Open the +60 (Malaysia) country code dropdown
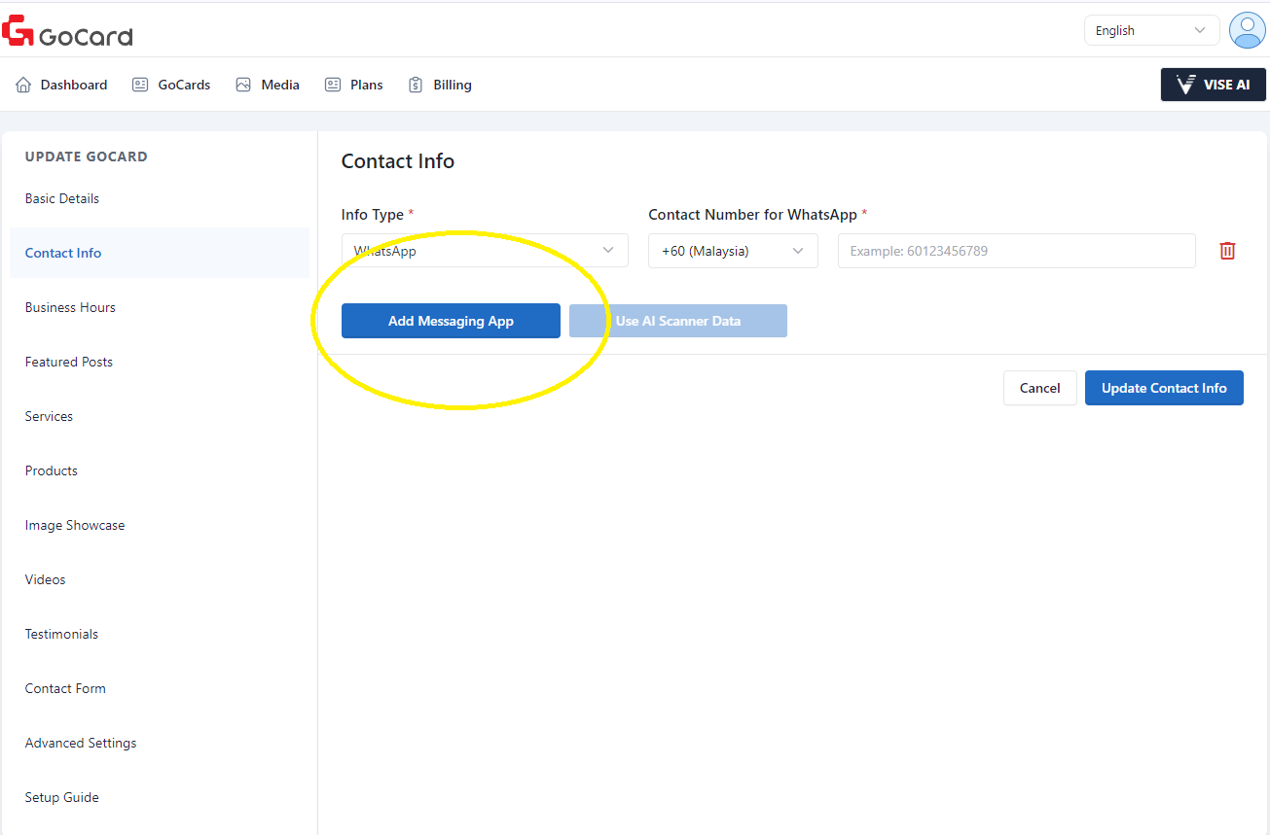This screenshot has height=835, width=1270. tap(733, 251)
